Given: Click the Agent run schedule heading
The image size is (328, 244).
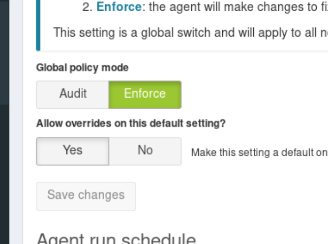Looking at the screenshot, I should click(x=117, y=238).
